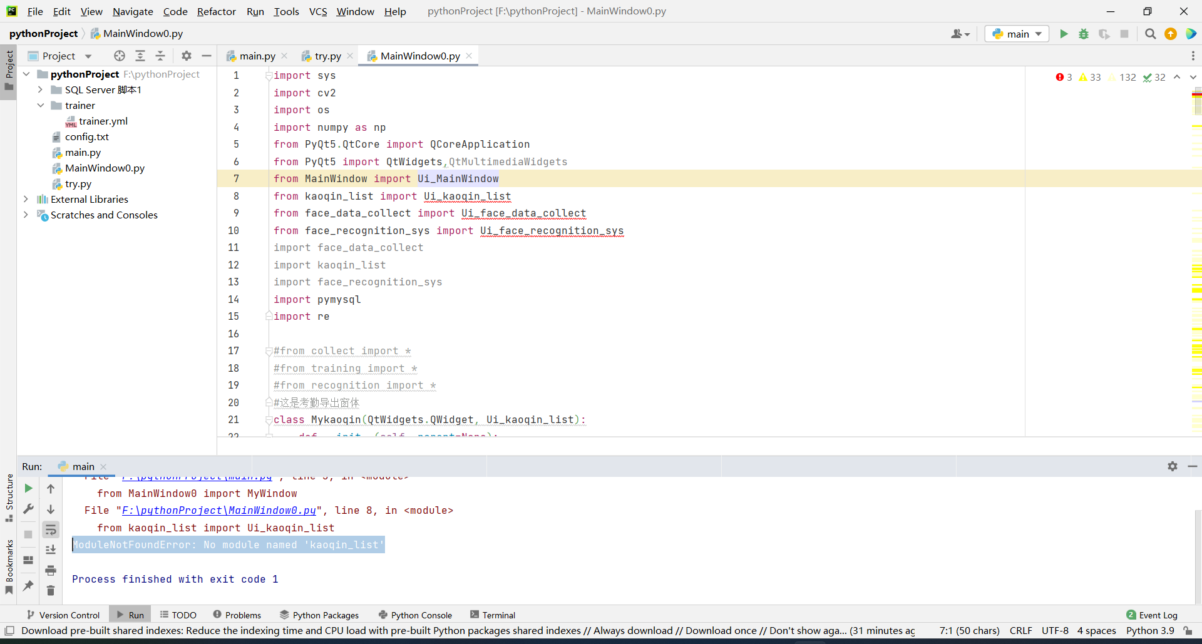
Task: Open TODO tool window
Action: point(178,615)
